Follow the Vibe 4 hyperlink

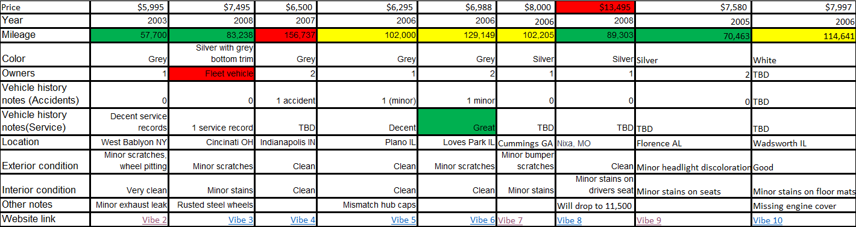[303, 220]
